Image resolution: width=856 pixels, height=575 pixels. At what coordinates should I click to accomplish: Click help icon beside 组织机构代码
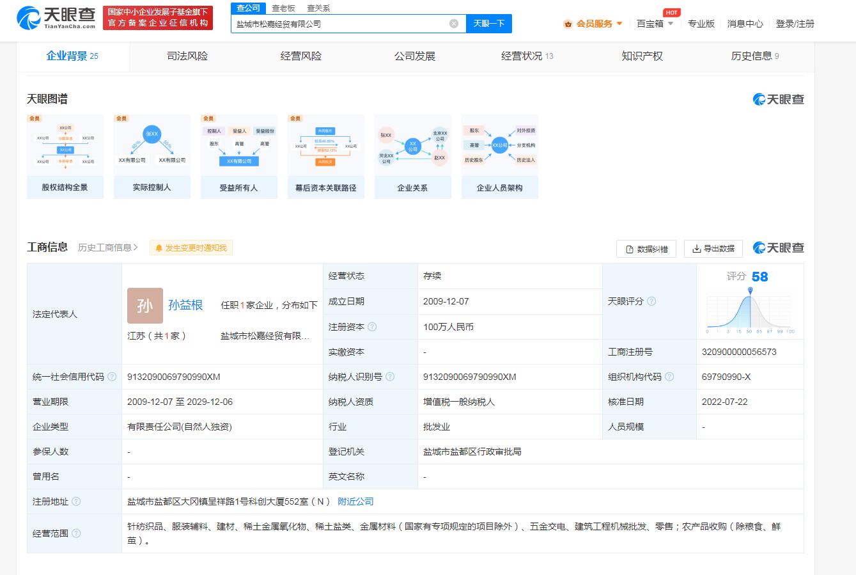point(669,377)
